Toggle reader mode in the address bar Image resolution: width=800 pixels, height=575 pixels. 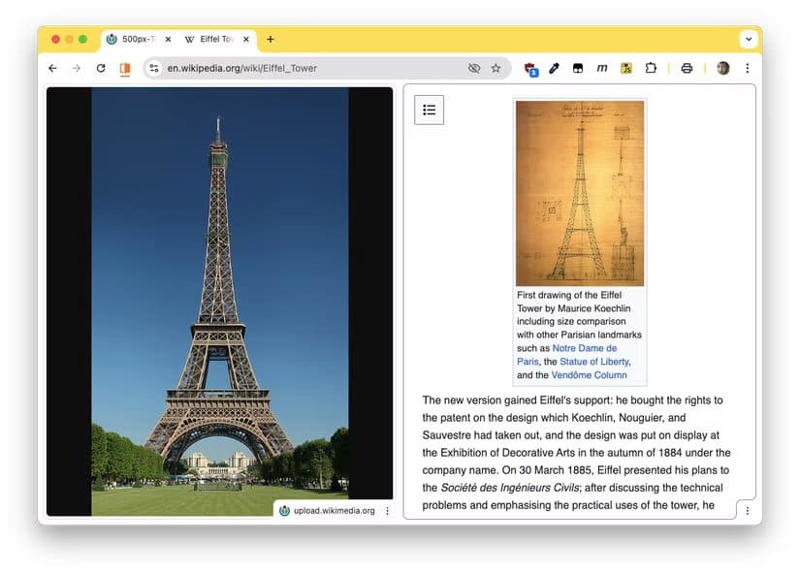click(x=127, y=68)
